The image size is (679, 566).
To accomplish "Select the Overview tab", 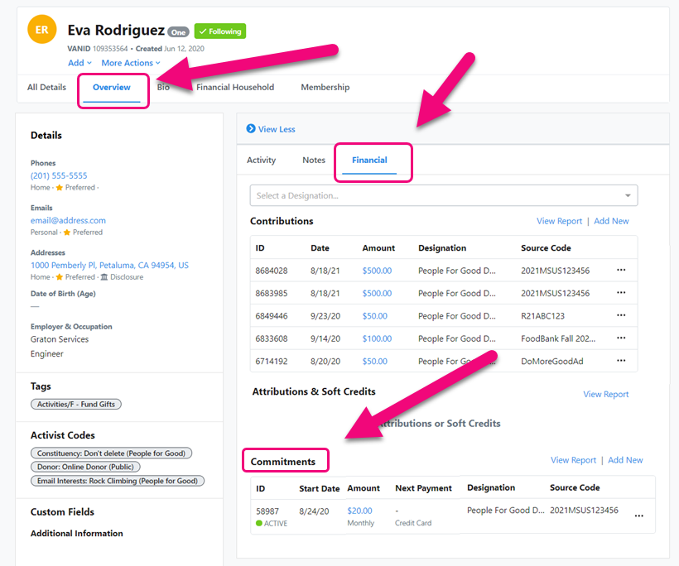I will 112,87.
